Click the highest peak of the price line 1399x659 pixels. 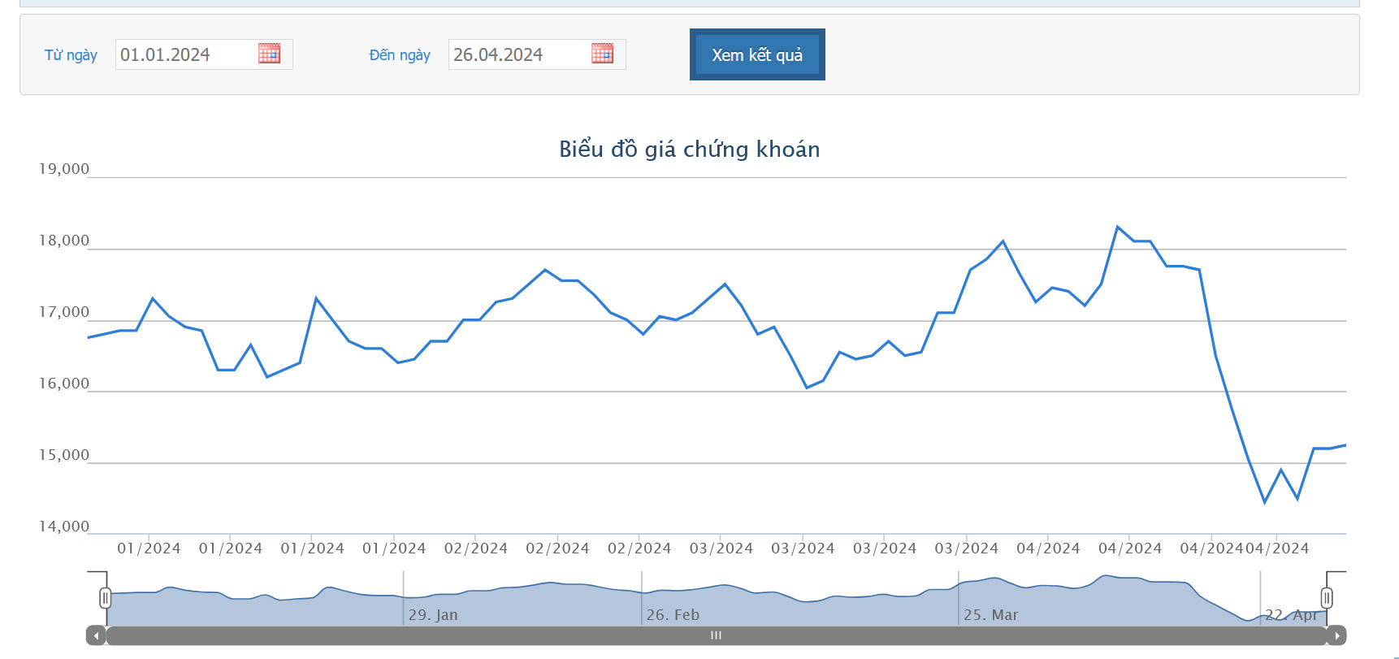pos(1118,227)
